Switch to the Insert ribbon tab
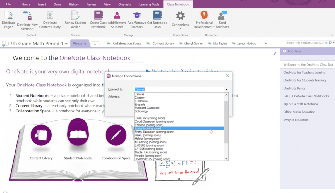Screen dimensions: 335x193 pyautogui.click(x=42, y=4)
